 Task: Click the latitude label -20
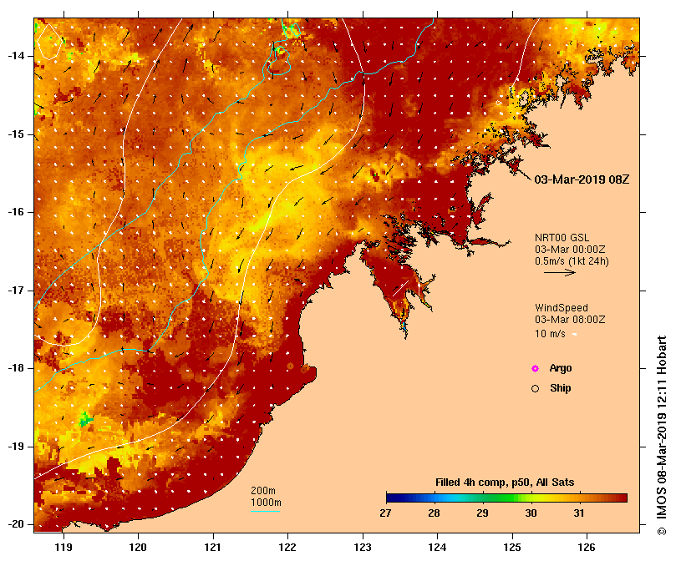click(x=17, y=525)
